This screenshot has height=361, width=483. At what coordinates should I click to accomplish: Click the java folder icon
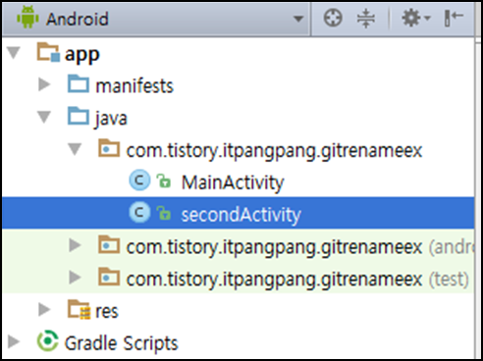point(78,116)
